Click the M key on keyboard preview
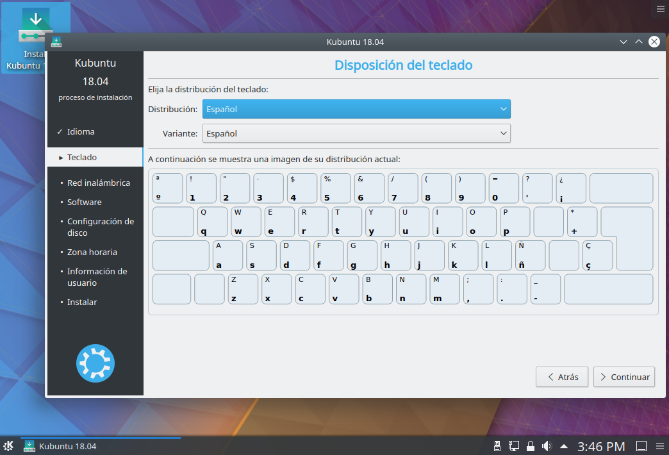The height and width of the screenshot is (455, 669). 445,289
